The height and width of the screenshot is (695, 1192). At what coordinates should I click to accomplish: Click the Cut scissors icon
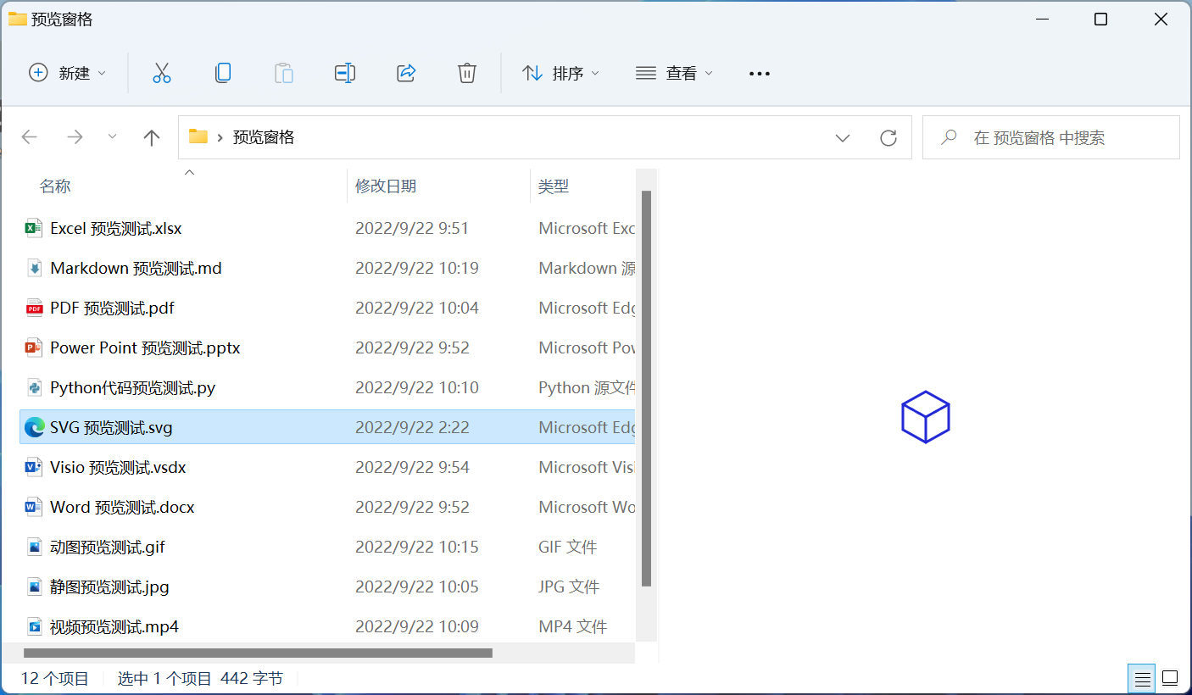[x=162, y=73]
